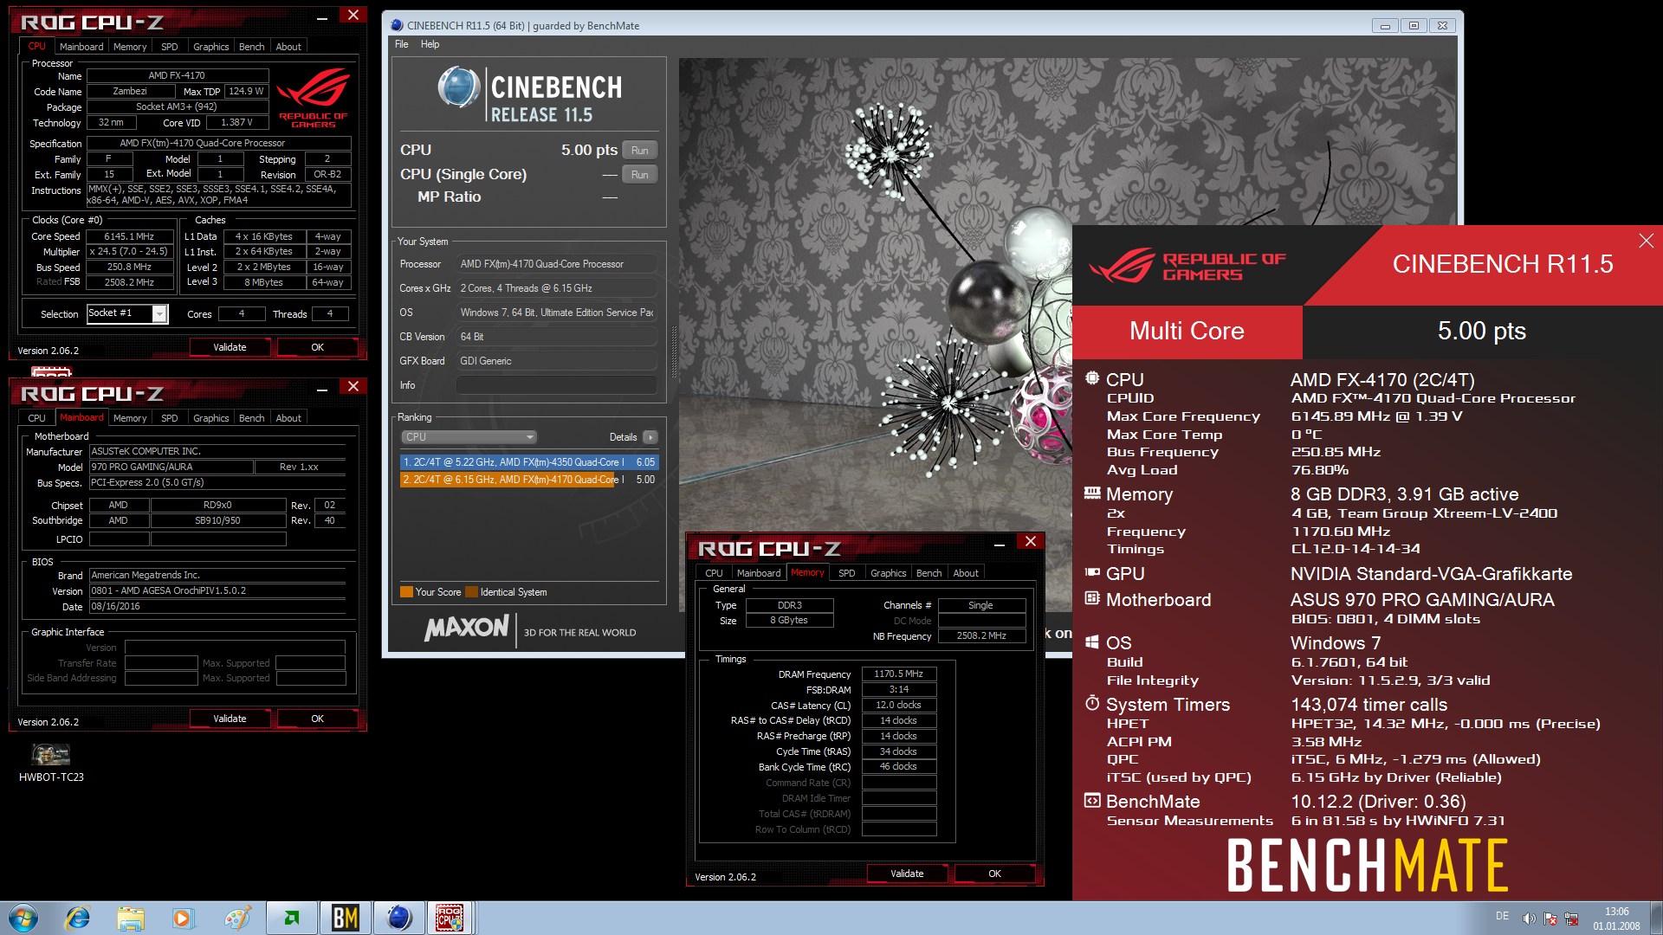
Task: Click OK in Memory CPU-Z window
Action: 994,874
